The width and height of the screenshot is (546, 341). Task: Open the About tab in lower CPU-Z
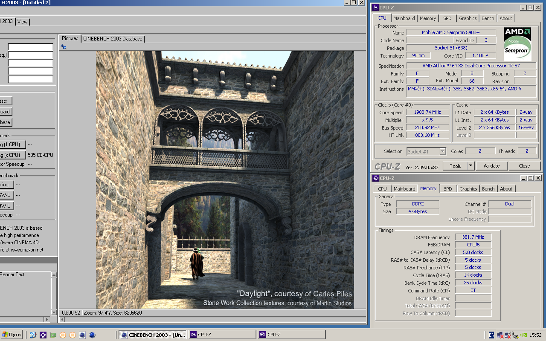coord(506,189)
